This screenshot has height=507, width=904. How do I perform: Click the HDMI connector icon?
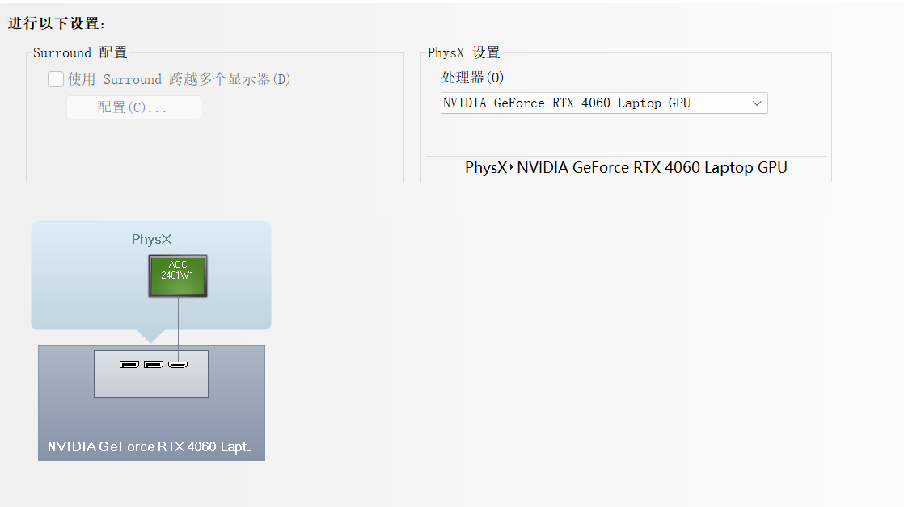pyautogui.click(x=178, y=364)
